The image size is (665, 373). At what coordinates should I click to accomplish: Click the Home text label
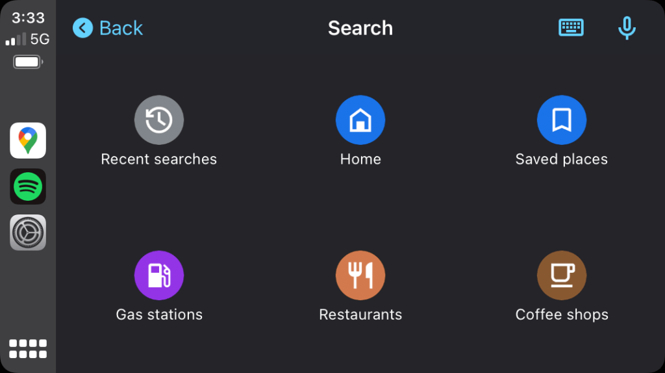pyautogui.click(x=360, y=159)
